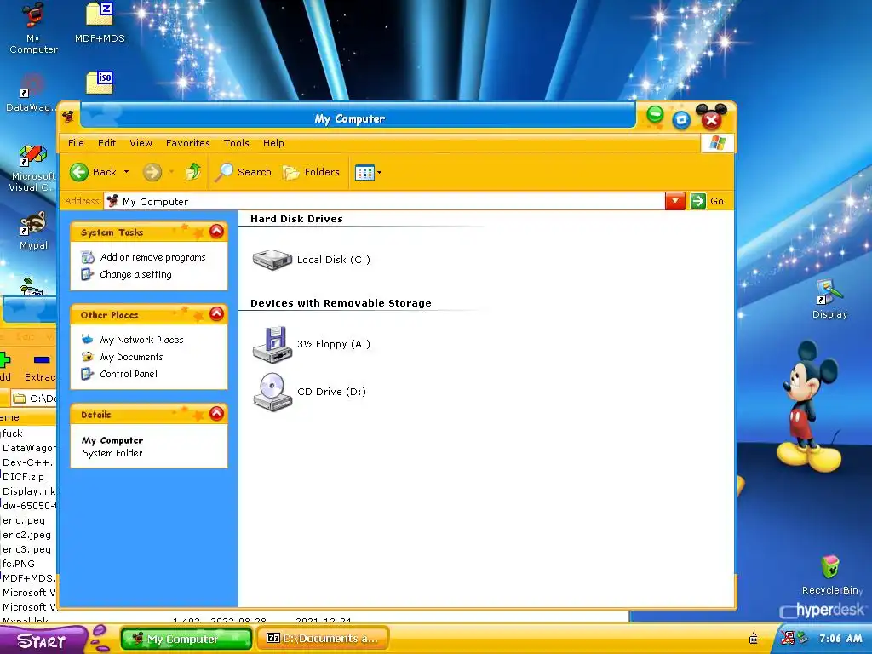Select fc.PNG in the 7-Zip window
Image resolution: width=872 pixels, height=654 pixels.
click(19, 564)
